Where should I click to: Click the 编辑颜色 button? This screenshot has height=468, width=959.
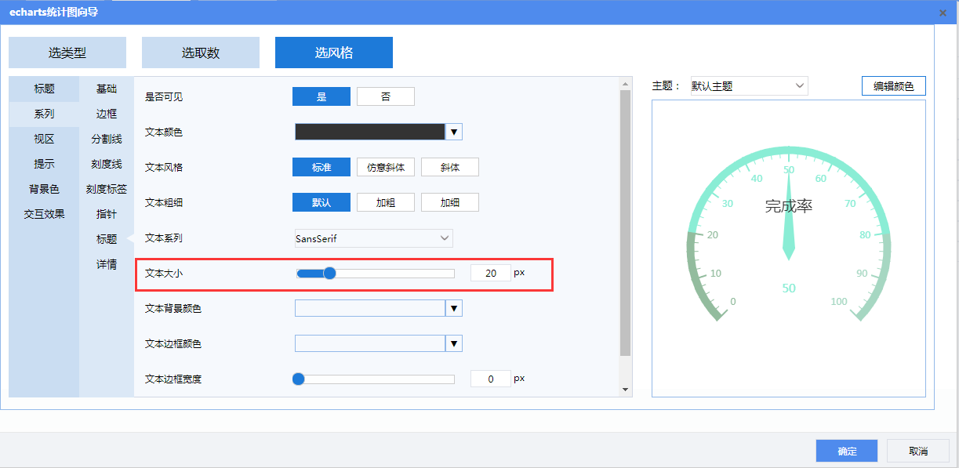893,86
